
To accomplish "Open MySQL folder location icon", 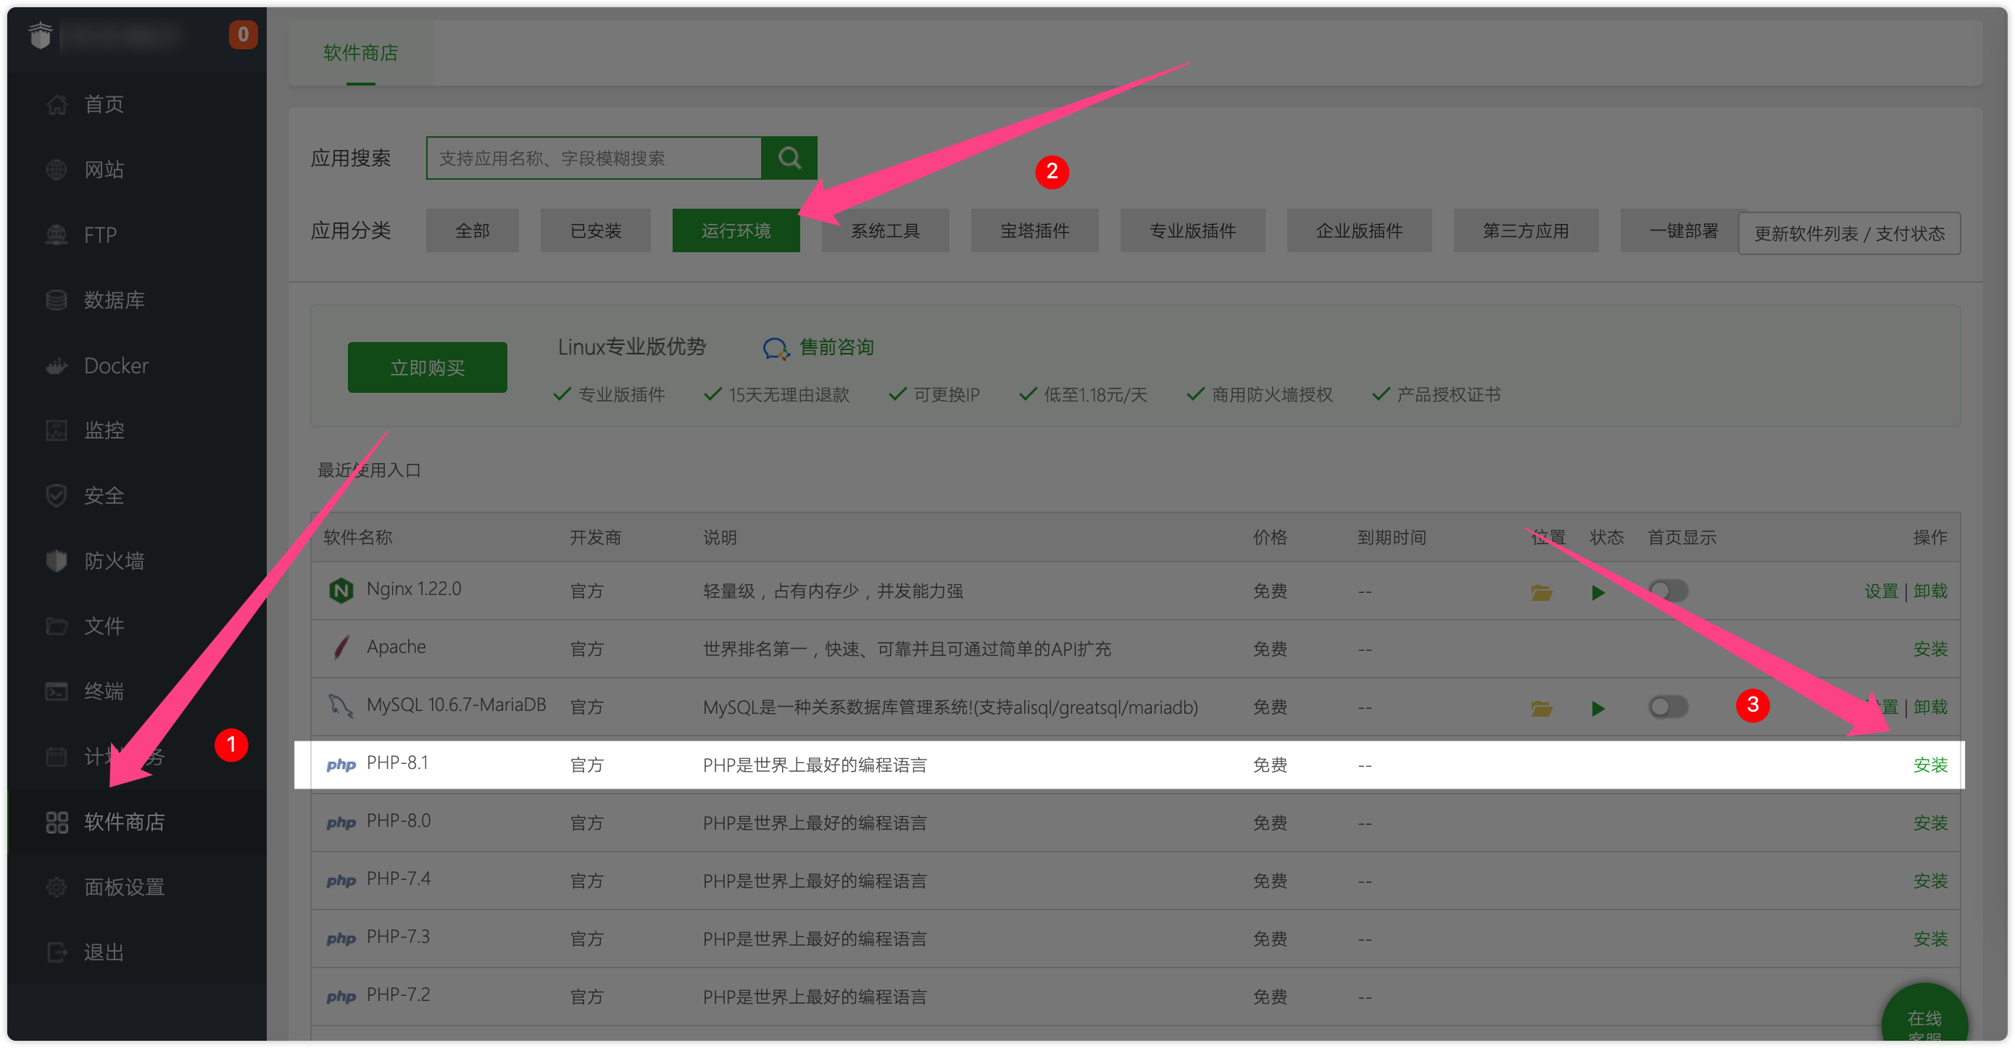I will (1541, 708).
